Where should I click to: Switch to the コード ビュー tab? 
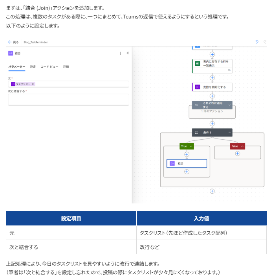coord(49,67)
